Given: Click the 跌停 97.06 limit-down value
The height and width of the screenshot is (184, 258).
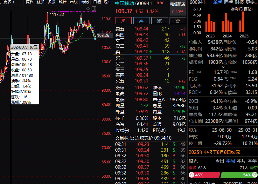Looking at the screenshot, I should pos(180,88).
